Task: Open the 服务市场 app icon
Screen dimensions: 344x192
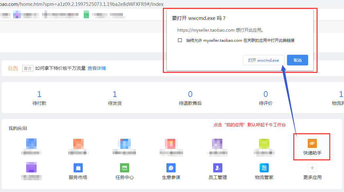Action: pyautogui.click(x=78, y=168)
